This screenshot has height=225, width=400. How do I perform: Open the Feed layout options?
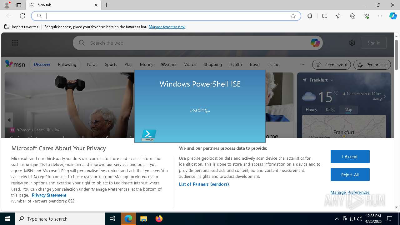point(332,65)
